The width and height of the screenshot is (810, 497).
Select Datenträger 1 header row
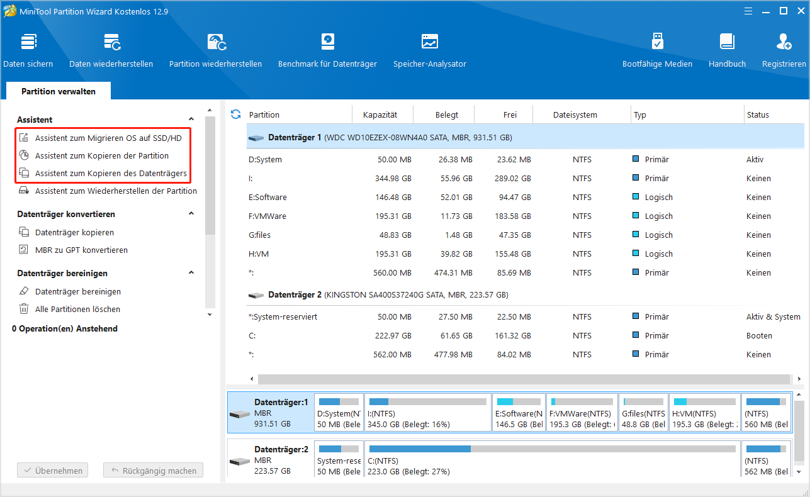pyautogui.click(x=525, y=137)
